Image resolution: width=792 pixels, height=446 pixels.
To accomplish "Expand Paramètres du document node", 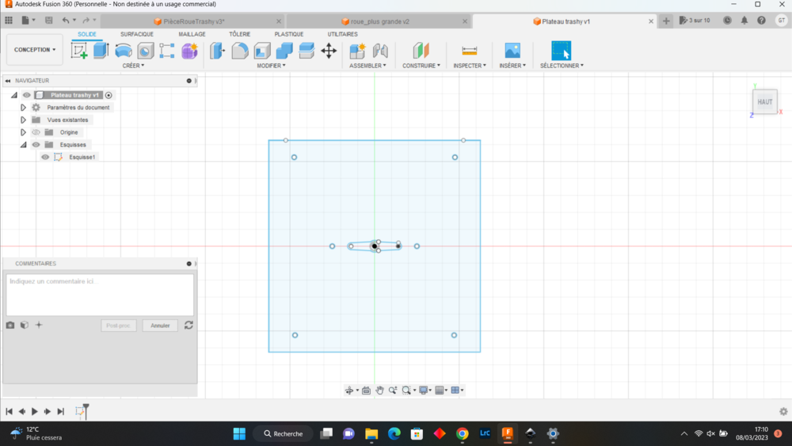I will click(23, 108).
